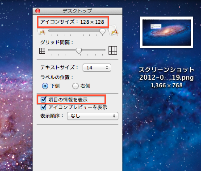201x171 pixels.
Task: Click the wide grid spacing icon
Action: [x=113, y=51]
